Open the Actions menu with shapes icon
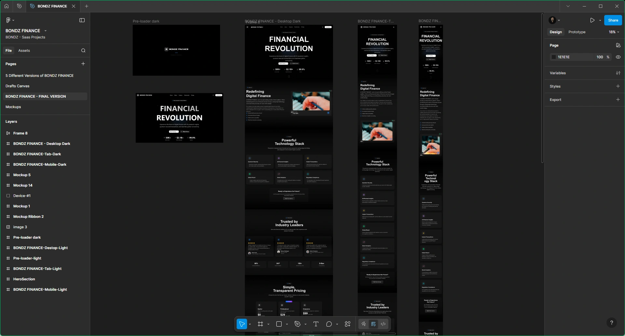The image size is (625, 336). coord(347,324)
